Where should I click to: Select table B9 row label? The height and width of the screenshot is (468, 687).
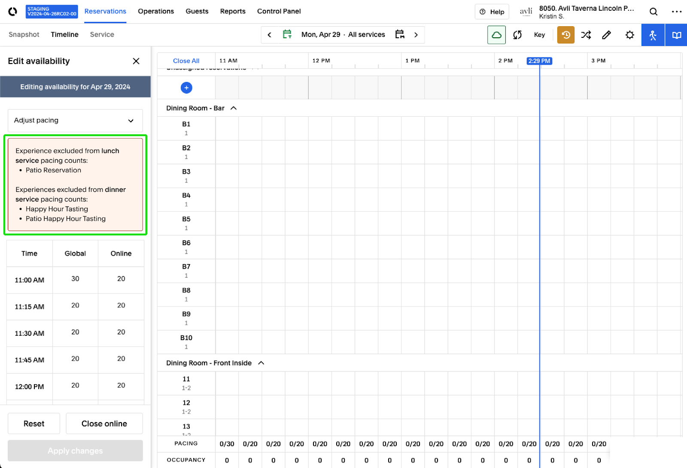tap(186, 318)
